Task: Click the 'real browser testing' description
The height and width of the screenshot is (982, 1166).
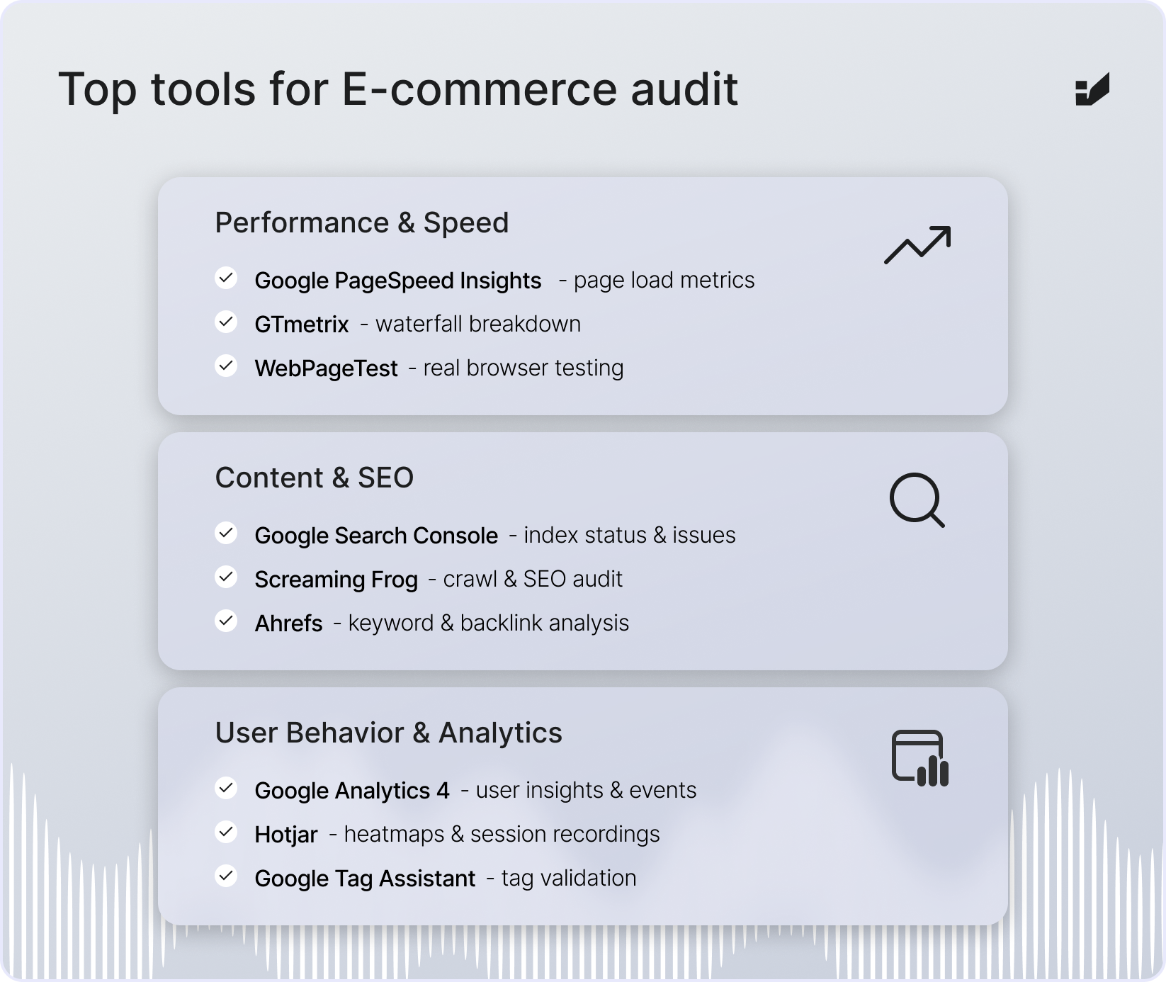Action: [x=523, y=368]
